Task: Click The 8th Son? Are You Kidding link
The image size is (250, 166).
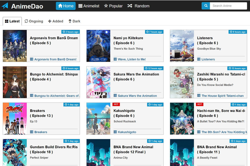Action: click(x=224, y=132)
